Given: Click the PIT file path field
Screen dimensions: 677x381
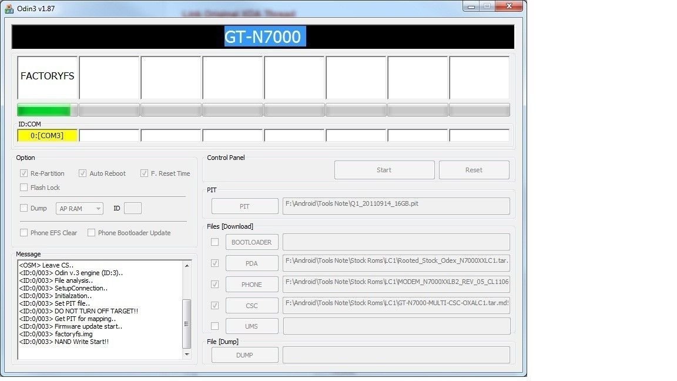Looking at the screenshot, I should [x=396, y=206].
